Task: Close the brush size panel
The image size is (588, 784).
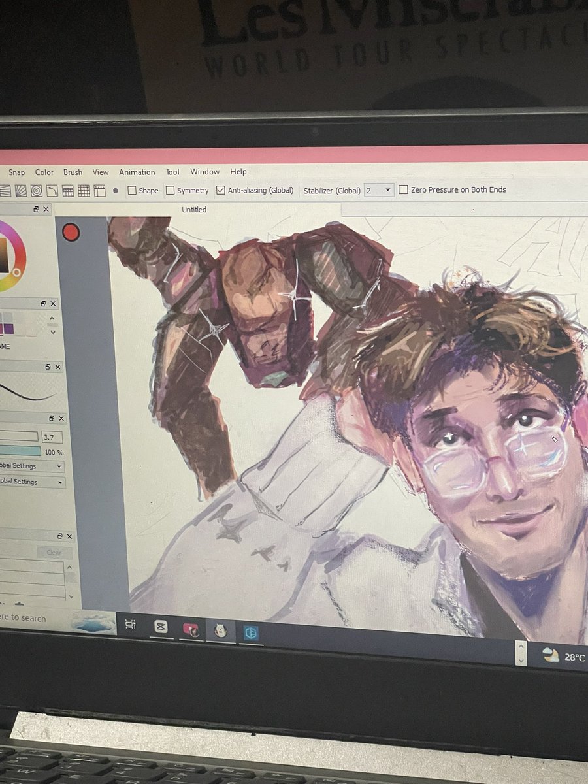Action: [x=62, y=417]
